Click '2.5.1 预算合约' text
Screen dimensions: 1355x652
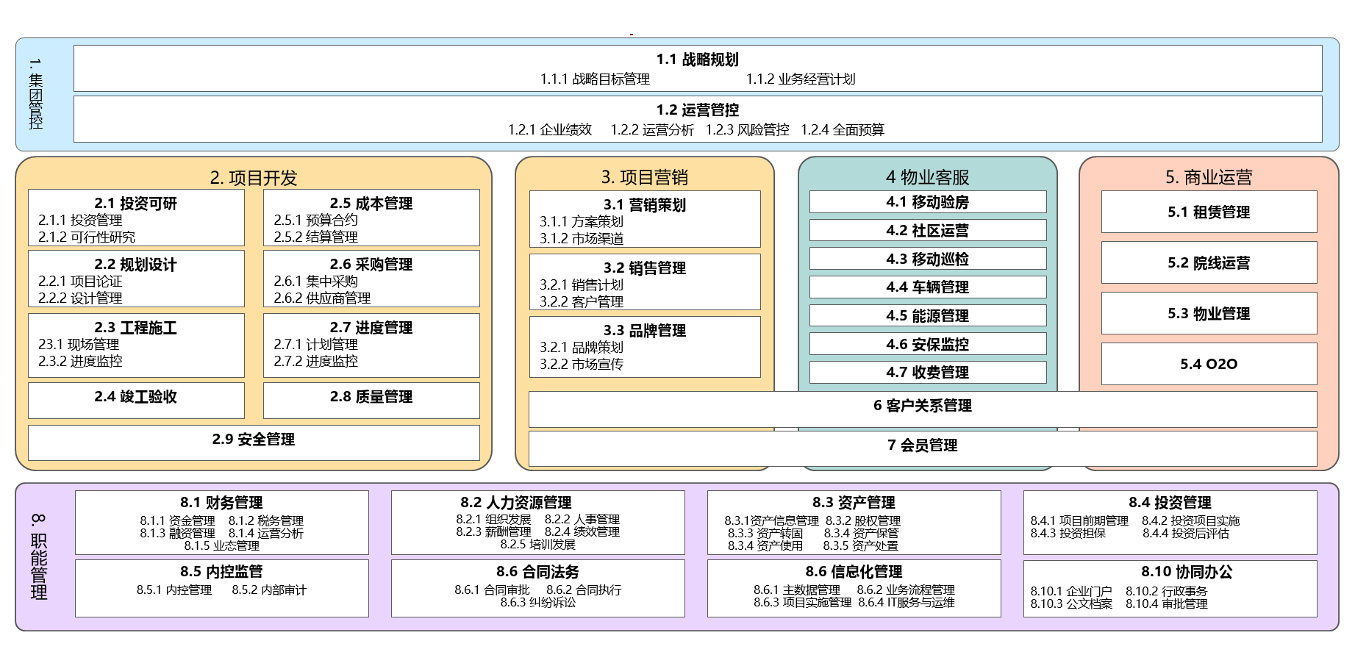[315, 221]
